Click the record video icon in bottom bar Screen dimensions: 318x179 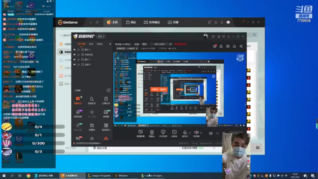pyautogui.click(x=211, y=133)
